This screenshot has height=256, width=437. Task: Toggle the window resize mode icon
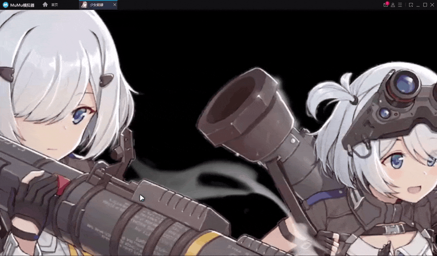[411, 5]
